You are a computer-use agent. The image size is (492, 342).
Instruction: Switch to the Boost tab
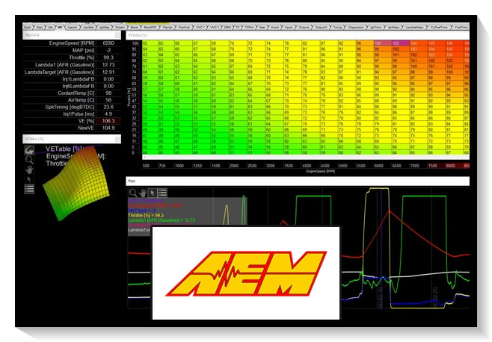pos(135,28)
